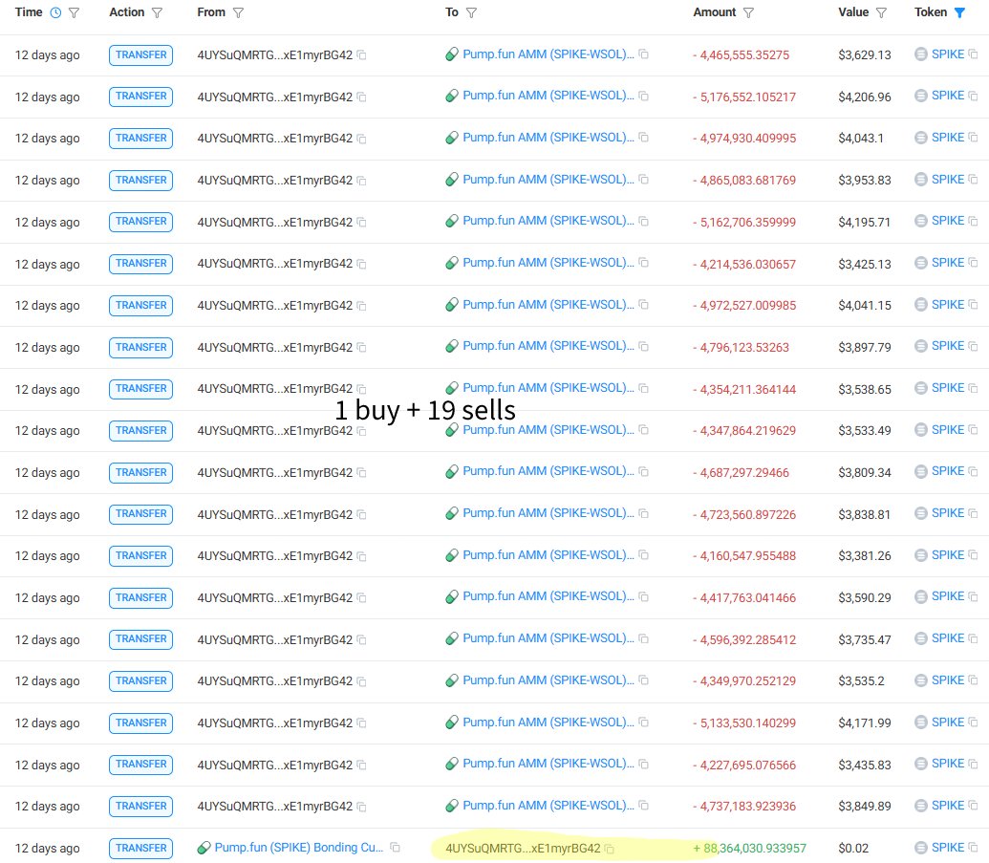Select amount - 4,349,970.252129
The width and height of the screenshot is (989, 863).
743,680
